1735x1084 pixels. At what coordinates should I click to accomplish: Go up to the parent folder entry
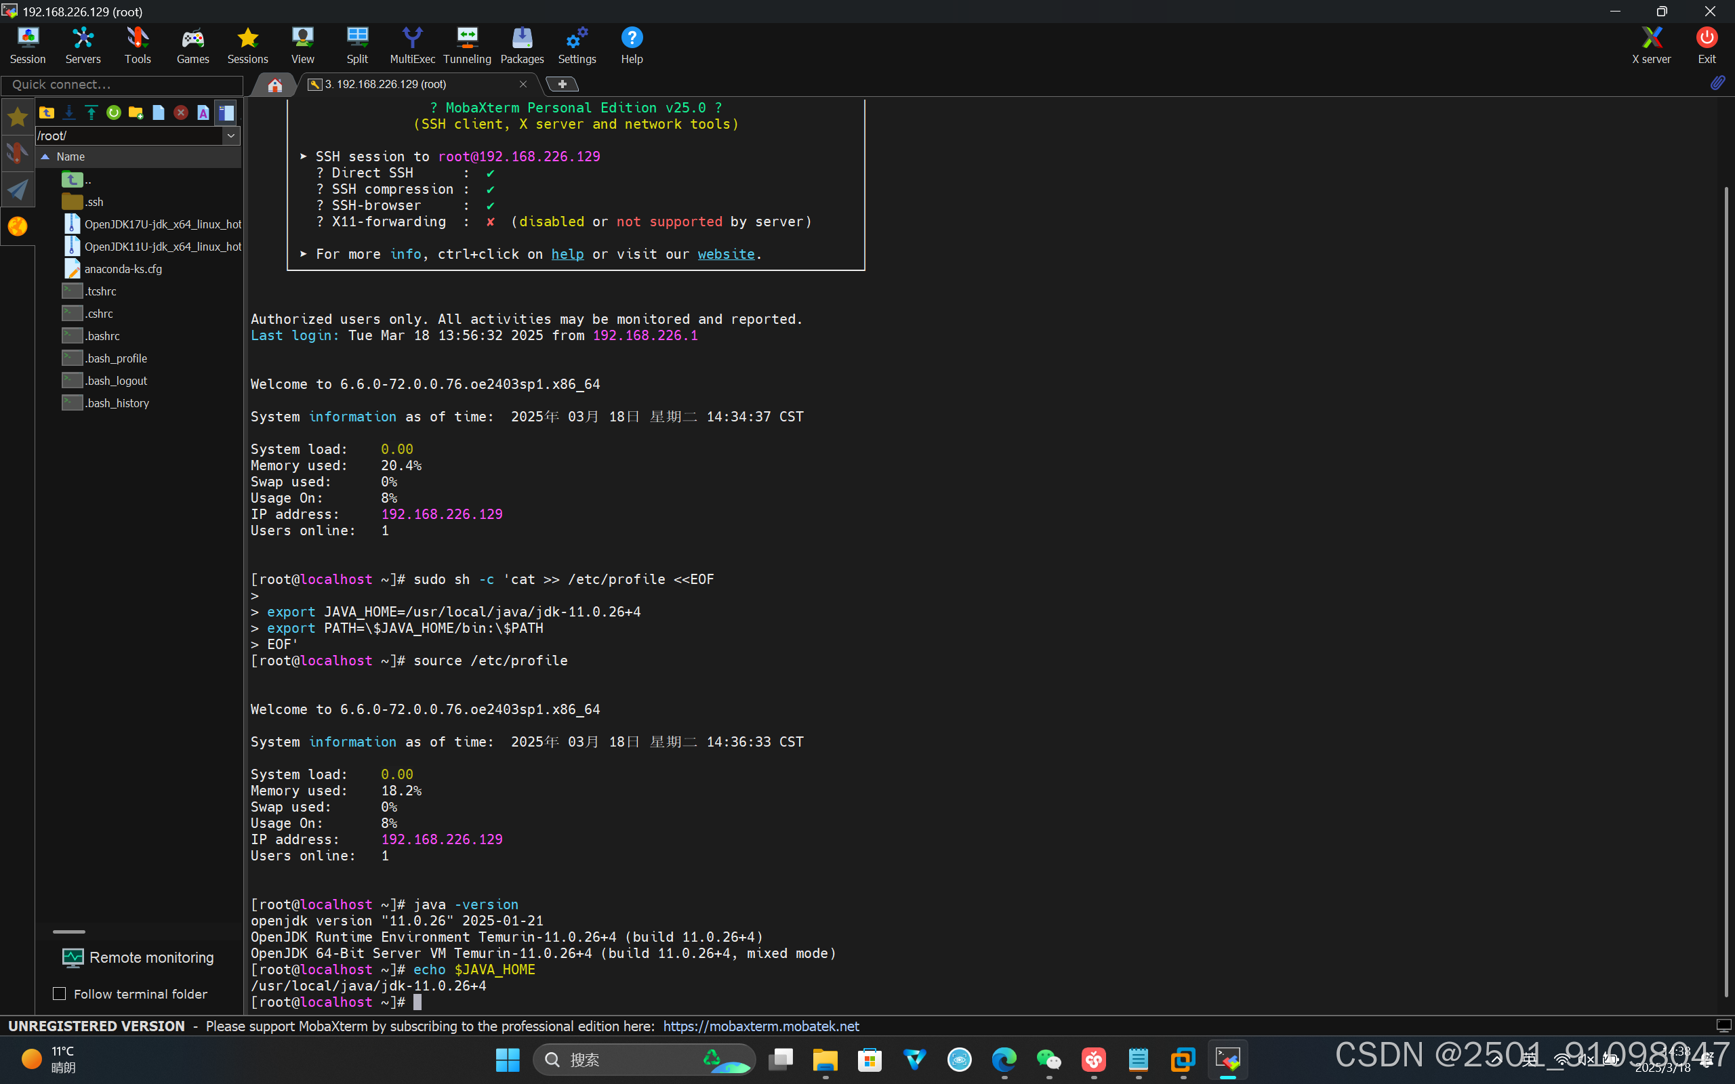tap(74, 180)
